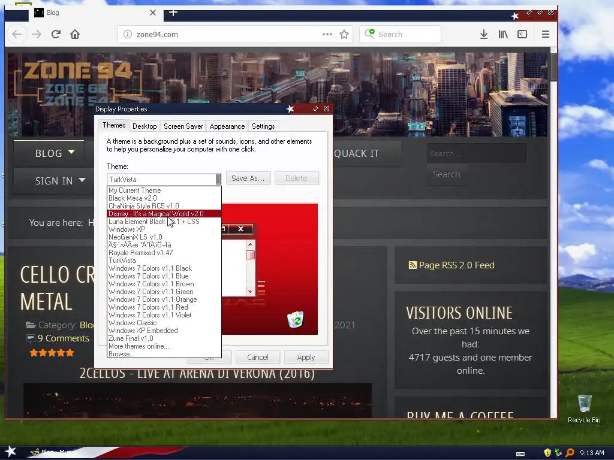Open the Page RSS 2.0 Feed link
Image resolution: width=614 pixels, height=460 pixels.
click(x=456, y=265)
